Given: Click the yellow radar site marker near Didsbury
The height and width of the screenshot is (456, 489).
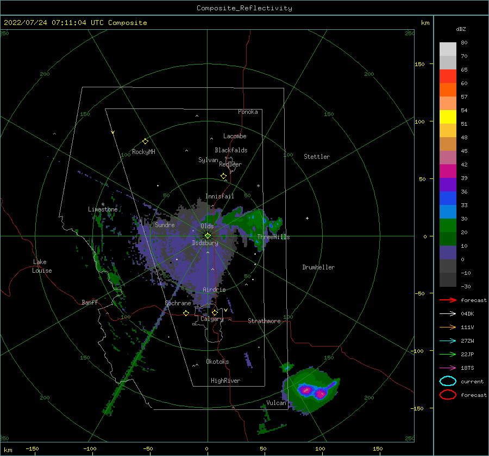Looking at the screenshot, I should click(x=208, y=236).
